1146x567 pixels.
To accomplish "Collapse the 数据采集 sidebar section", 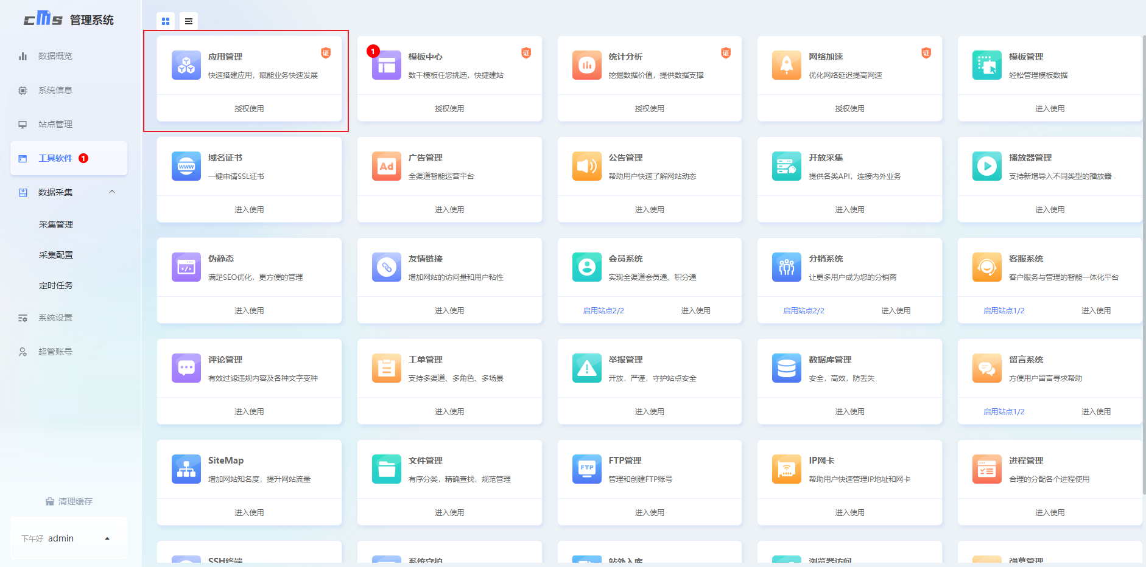I will (x=112, y=192).
